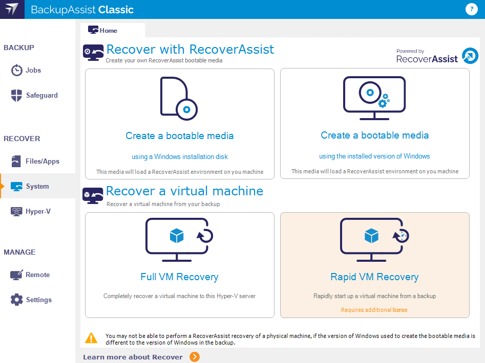This screenshot has width=485, height=363.
Task: Click the Recover a virtual machine heading icon
Action: pyautogui.click(x=93, y=196)
